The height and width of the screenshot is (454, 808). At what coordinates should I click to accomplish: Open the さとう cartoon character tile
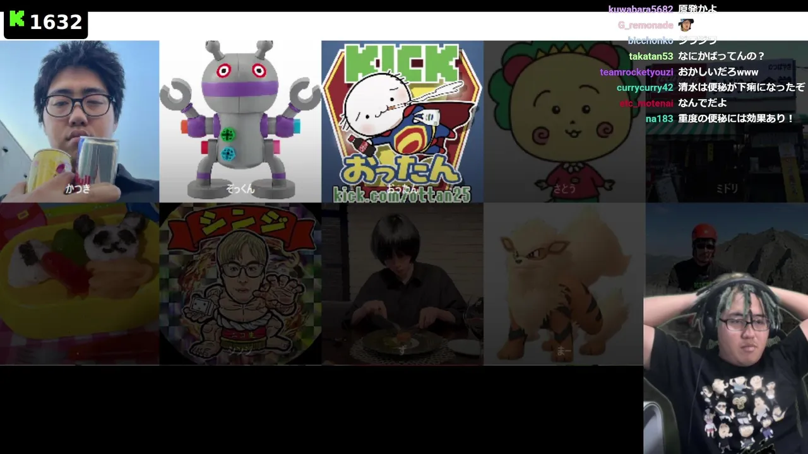[x=564, y=121]
